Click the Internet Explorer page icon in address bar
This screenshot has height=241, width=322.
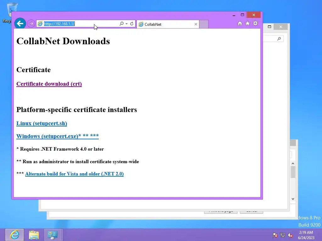pyautogui.click(x=40, y=24)
